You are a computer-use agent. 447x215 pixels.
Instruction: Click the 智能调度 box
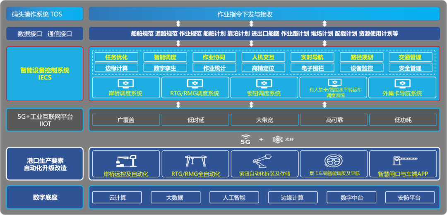click(165, 57)
